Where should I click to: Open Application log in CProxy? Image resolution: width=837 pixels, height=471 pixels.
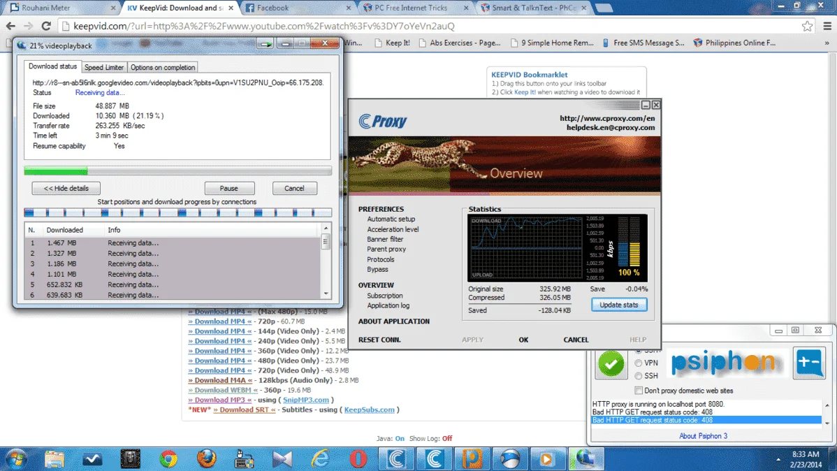pyautogui.click(x=388, y=305)
